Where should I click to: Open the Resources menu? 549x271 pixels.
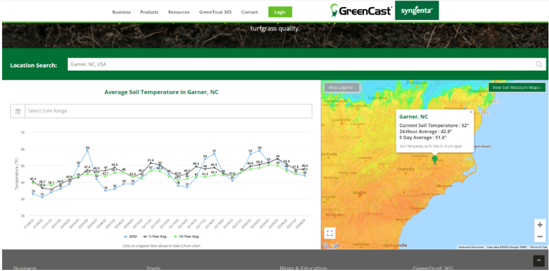(x=179, y=12)
